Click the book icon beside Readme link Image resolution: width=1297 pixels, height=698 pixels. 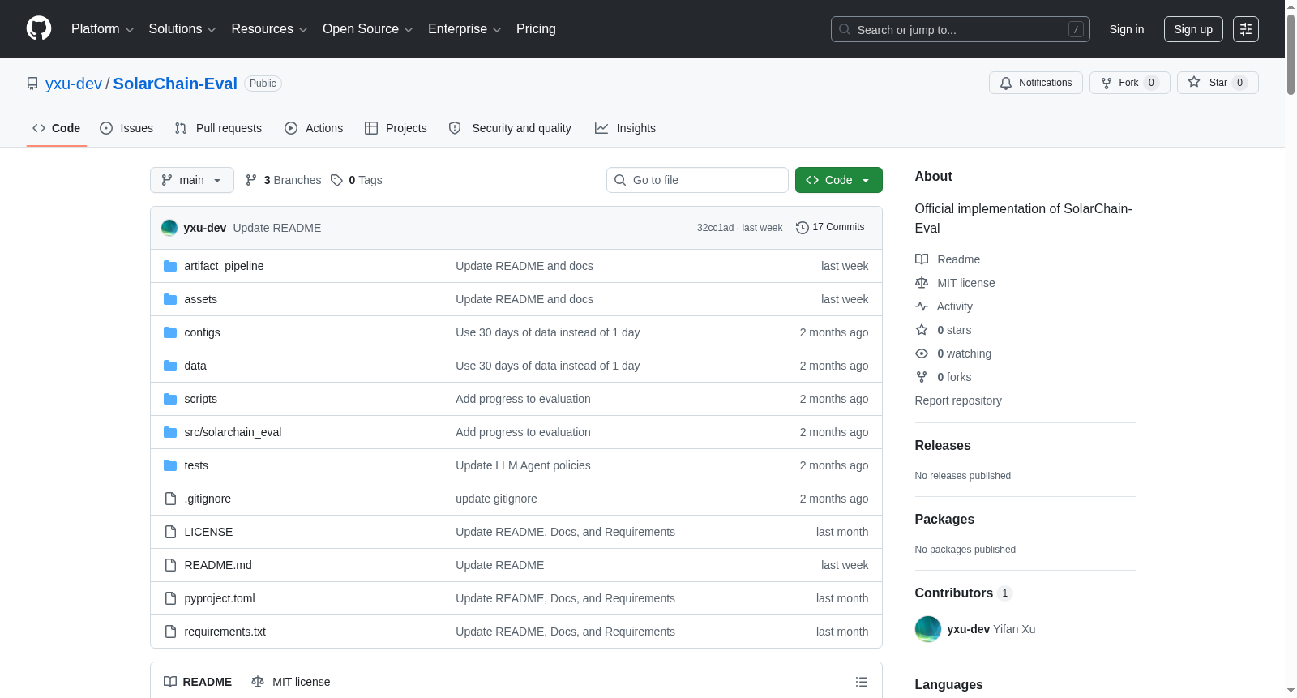coord(922,259)
